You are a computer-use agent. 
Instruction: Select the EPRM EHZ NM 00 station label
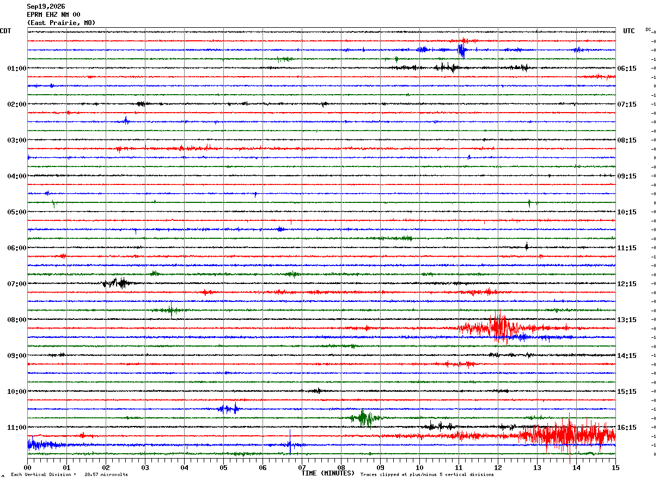click(53, 15)
